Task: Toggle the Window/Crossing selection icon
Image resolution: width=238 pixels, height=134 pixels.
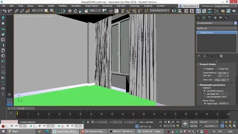Action: (x=63, y=11)
